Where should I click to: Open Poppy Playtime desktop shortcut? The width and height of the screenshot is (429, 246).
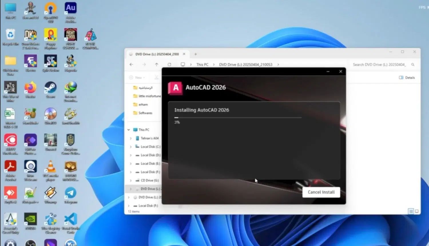[51, 39]
